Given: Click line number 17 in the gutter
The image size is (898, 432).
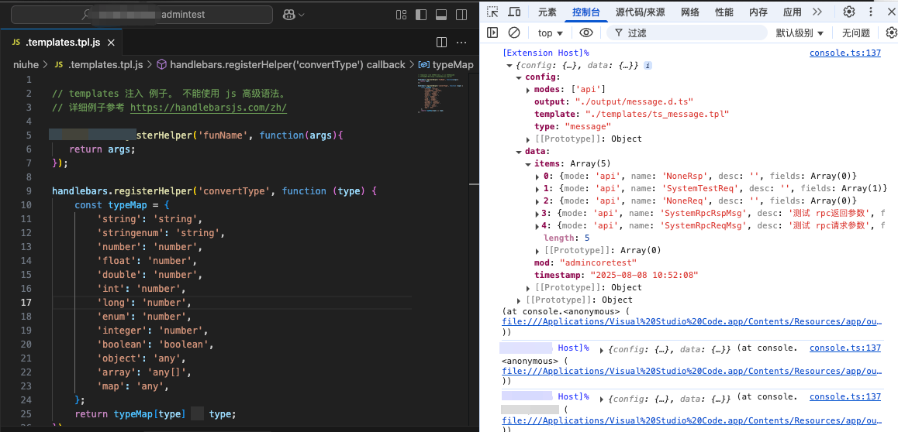Looking at the screenshot, I should click(x=26, y=303).
